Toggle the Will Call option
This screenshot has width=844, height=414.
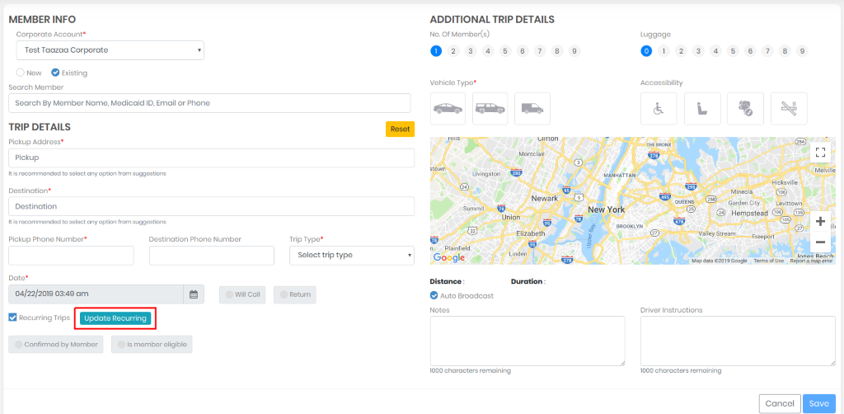click(242, 294)
